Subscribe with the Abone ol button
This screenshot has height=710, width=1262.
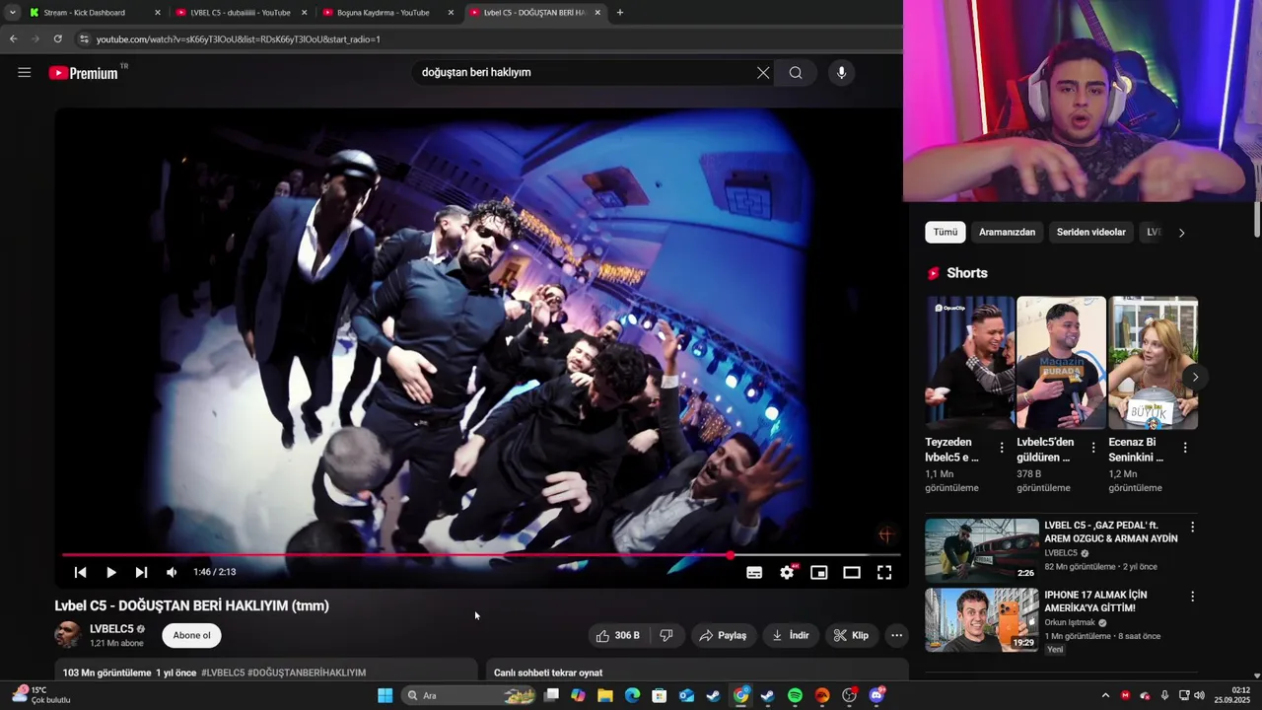(191, 635)
